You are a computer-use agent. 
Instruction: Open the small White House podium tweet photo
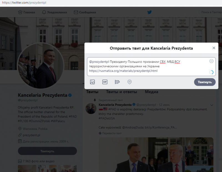tap(199, 151)
